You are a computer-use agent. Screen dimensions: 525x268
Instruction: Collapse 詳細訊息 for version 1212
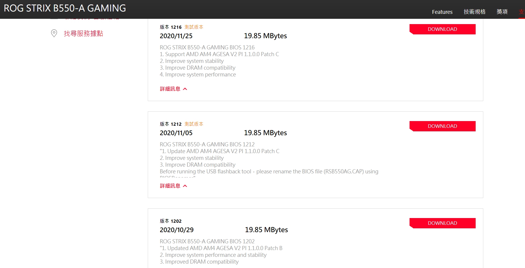pos(173,186)
